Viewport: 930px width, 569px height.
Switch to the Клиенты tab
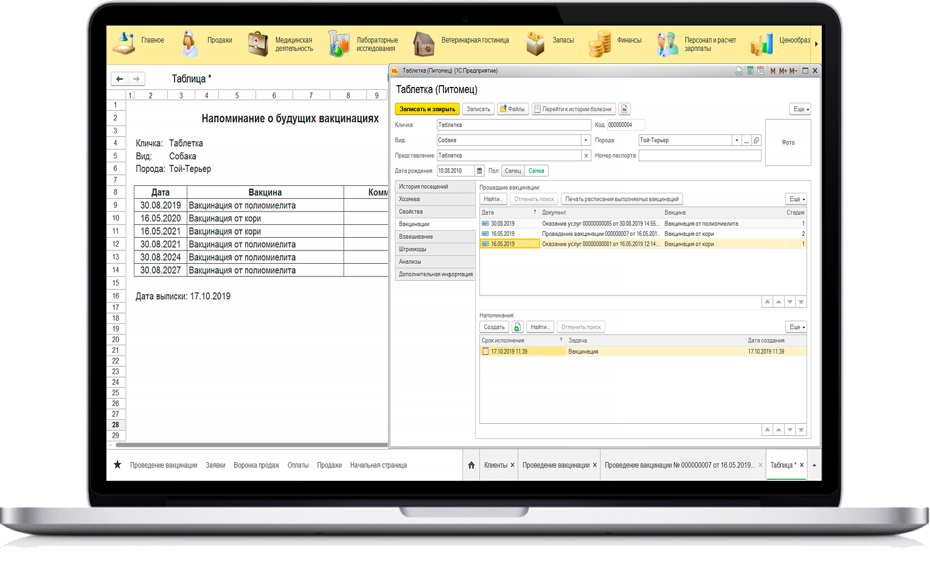(496, 465)
